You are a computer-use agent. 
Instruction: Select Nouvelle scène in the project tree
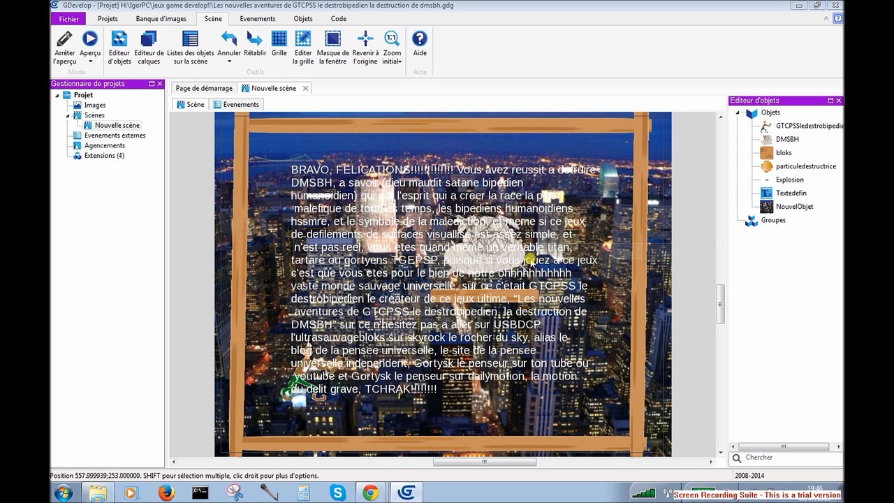tap(117, 126)
